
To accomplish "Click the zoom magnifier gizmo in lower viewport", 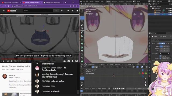I will [x=145, y=79].
